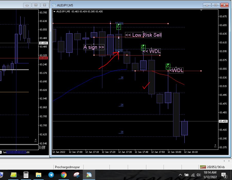Click the Prochargedmopar status bar profile
Image resolution: width=232 pixels, height=180 pixels.
point(67,167)
